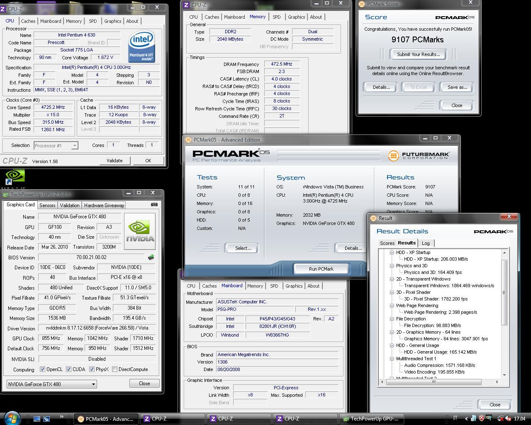Click the Validate button in CPU-Z
The width and height of the screenshot is (531, 425).
point(114,161)
